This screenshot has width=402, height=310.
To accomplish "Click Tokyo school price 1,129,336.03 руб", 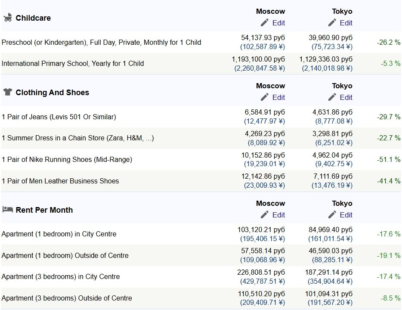I will click(326, 59).
